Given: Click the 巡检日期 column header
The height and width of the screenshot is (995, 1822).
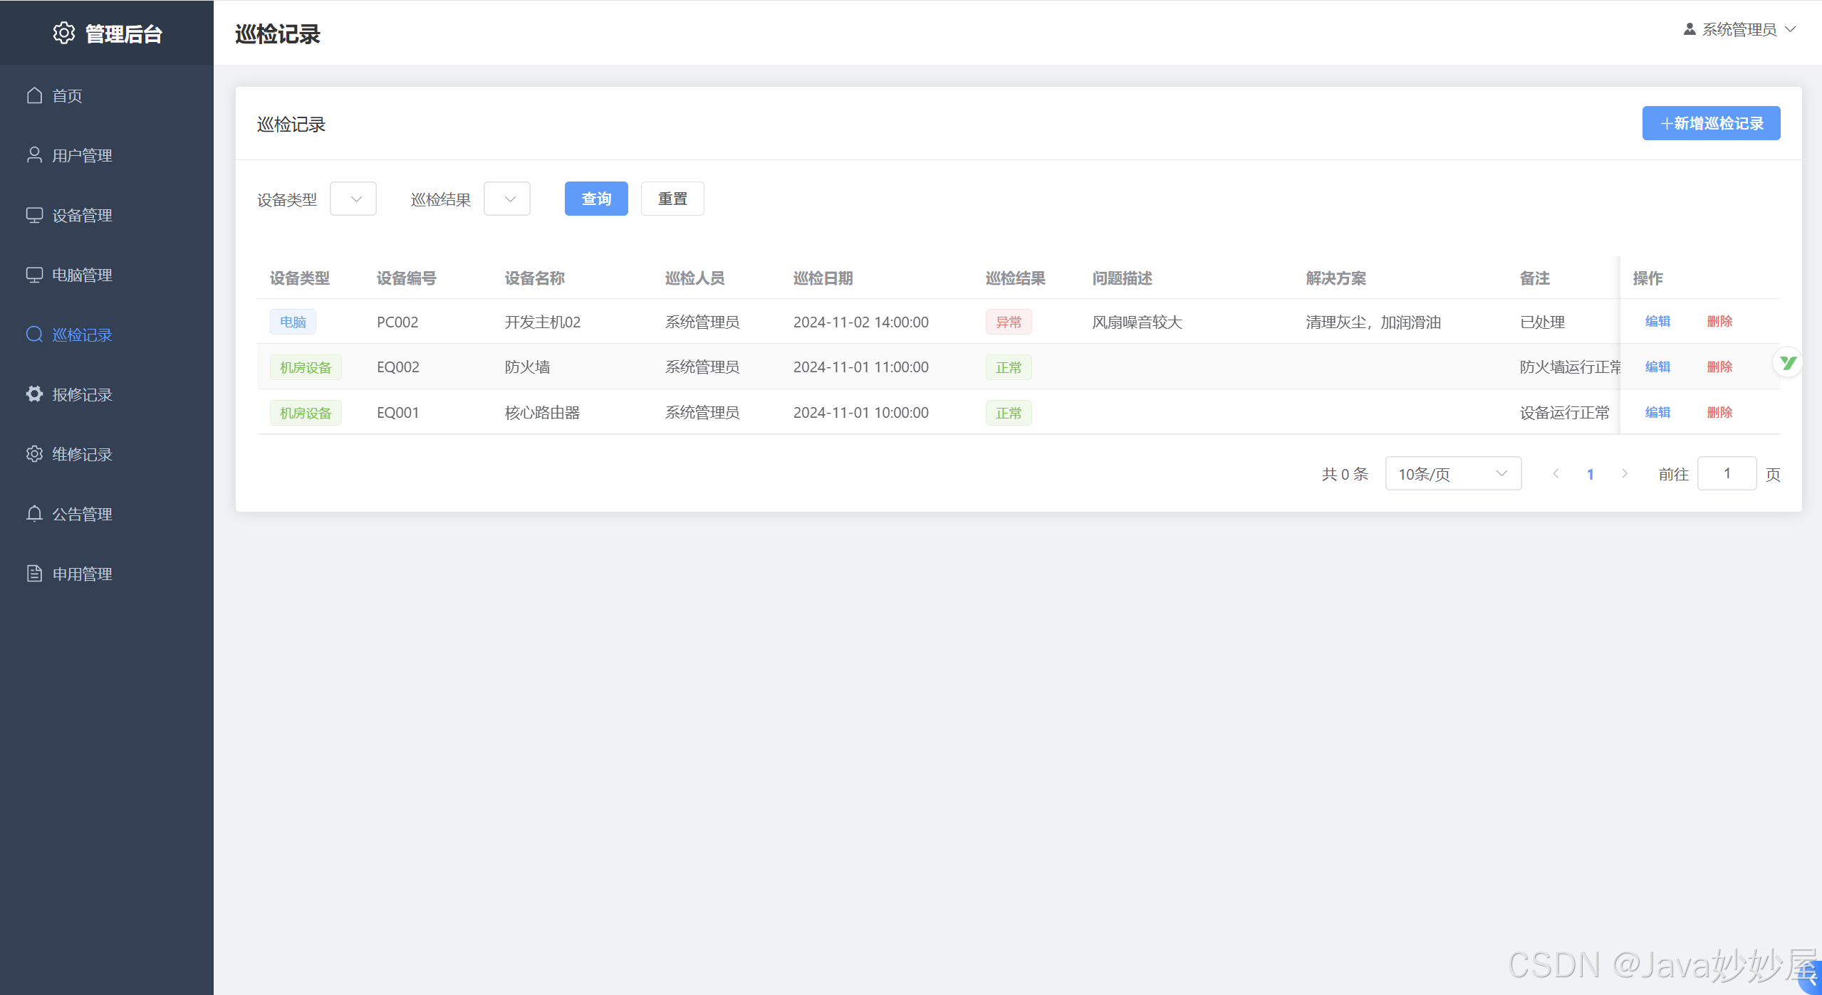Looking at the screenshot, I should click(x=823, y=278).
